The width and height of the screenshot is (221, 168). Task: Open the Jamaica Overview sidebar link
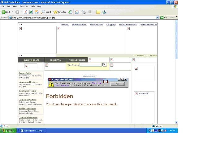point(28,117)
